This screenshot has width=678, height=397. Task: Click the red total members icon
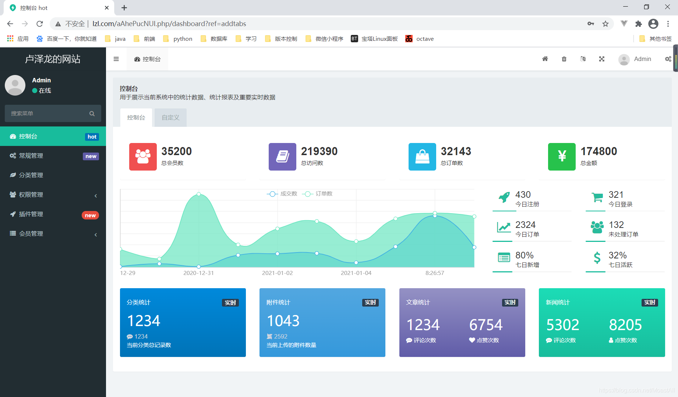pos(143,157)
